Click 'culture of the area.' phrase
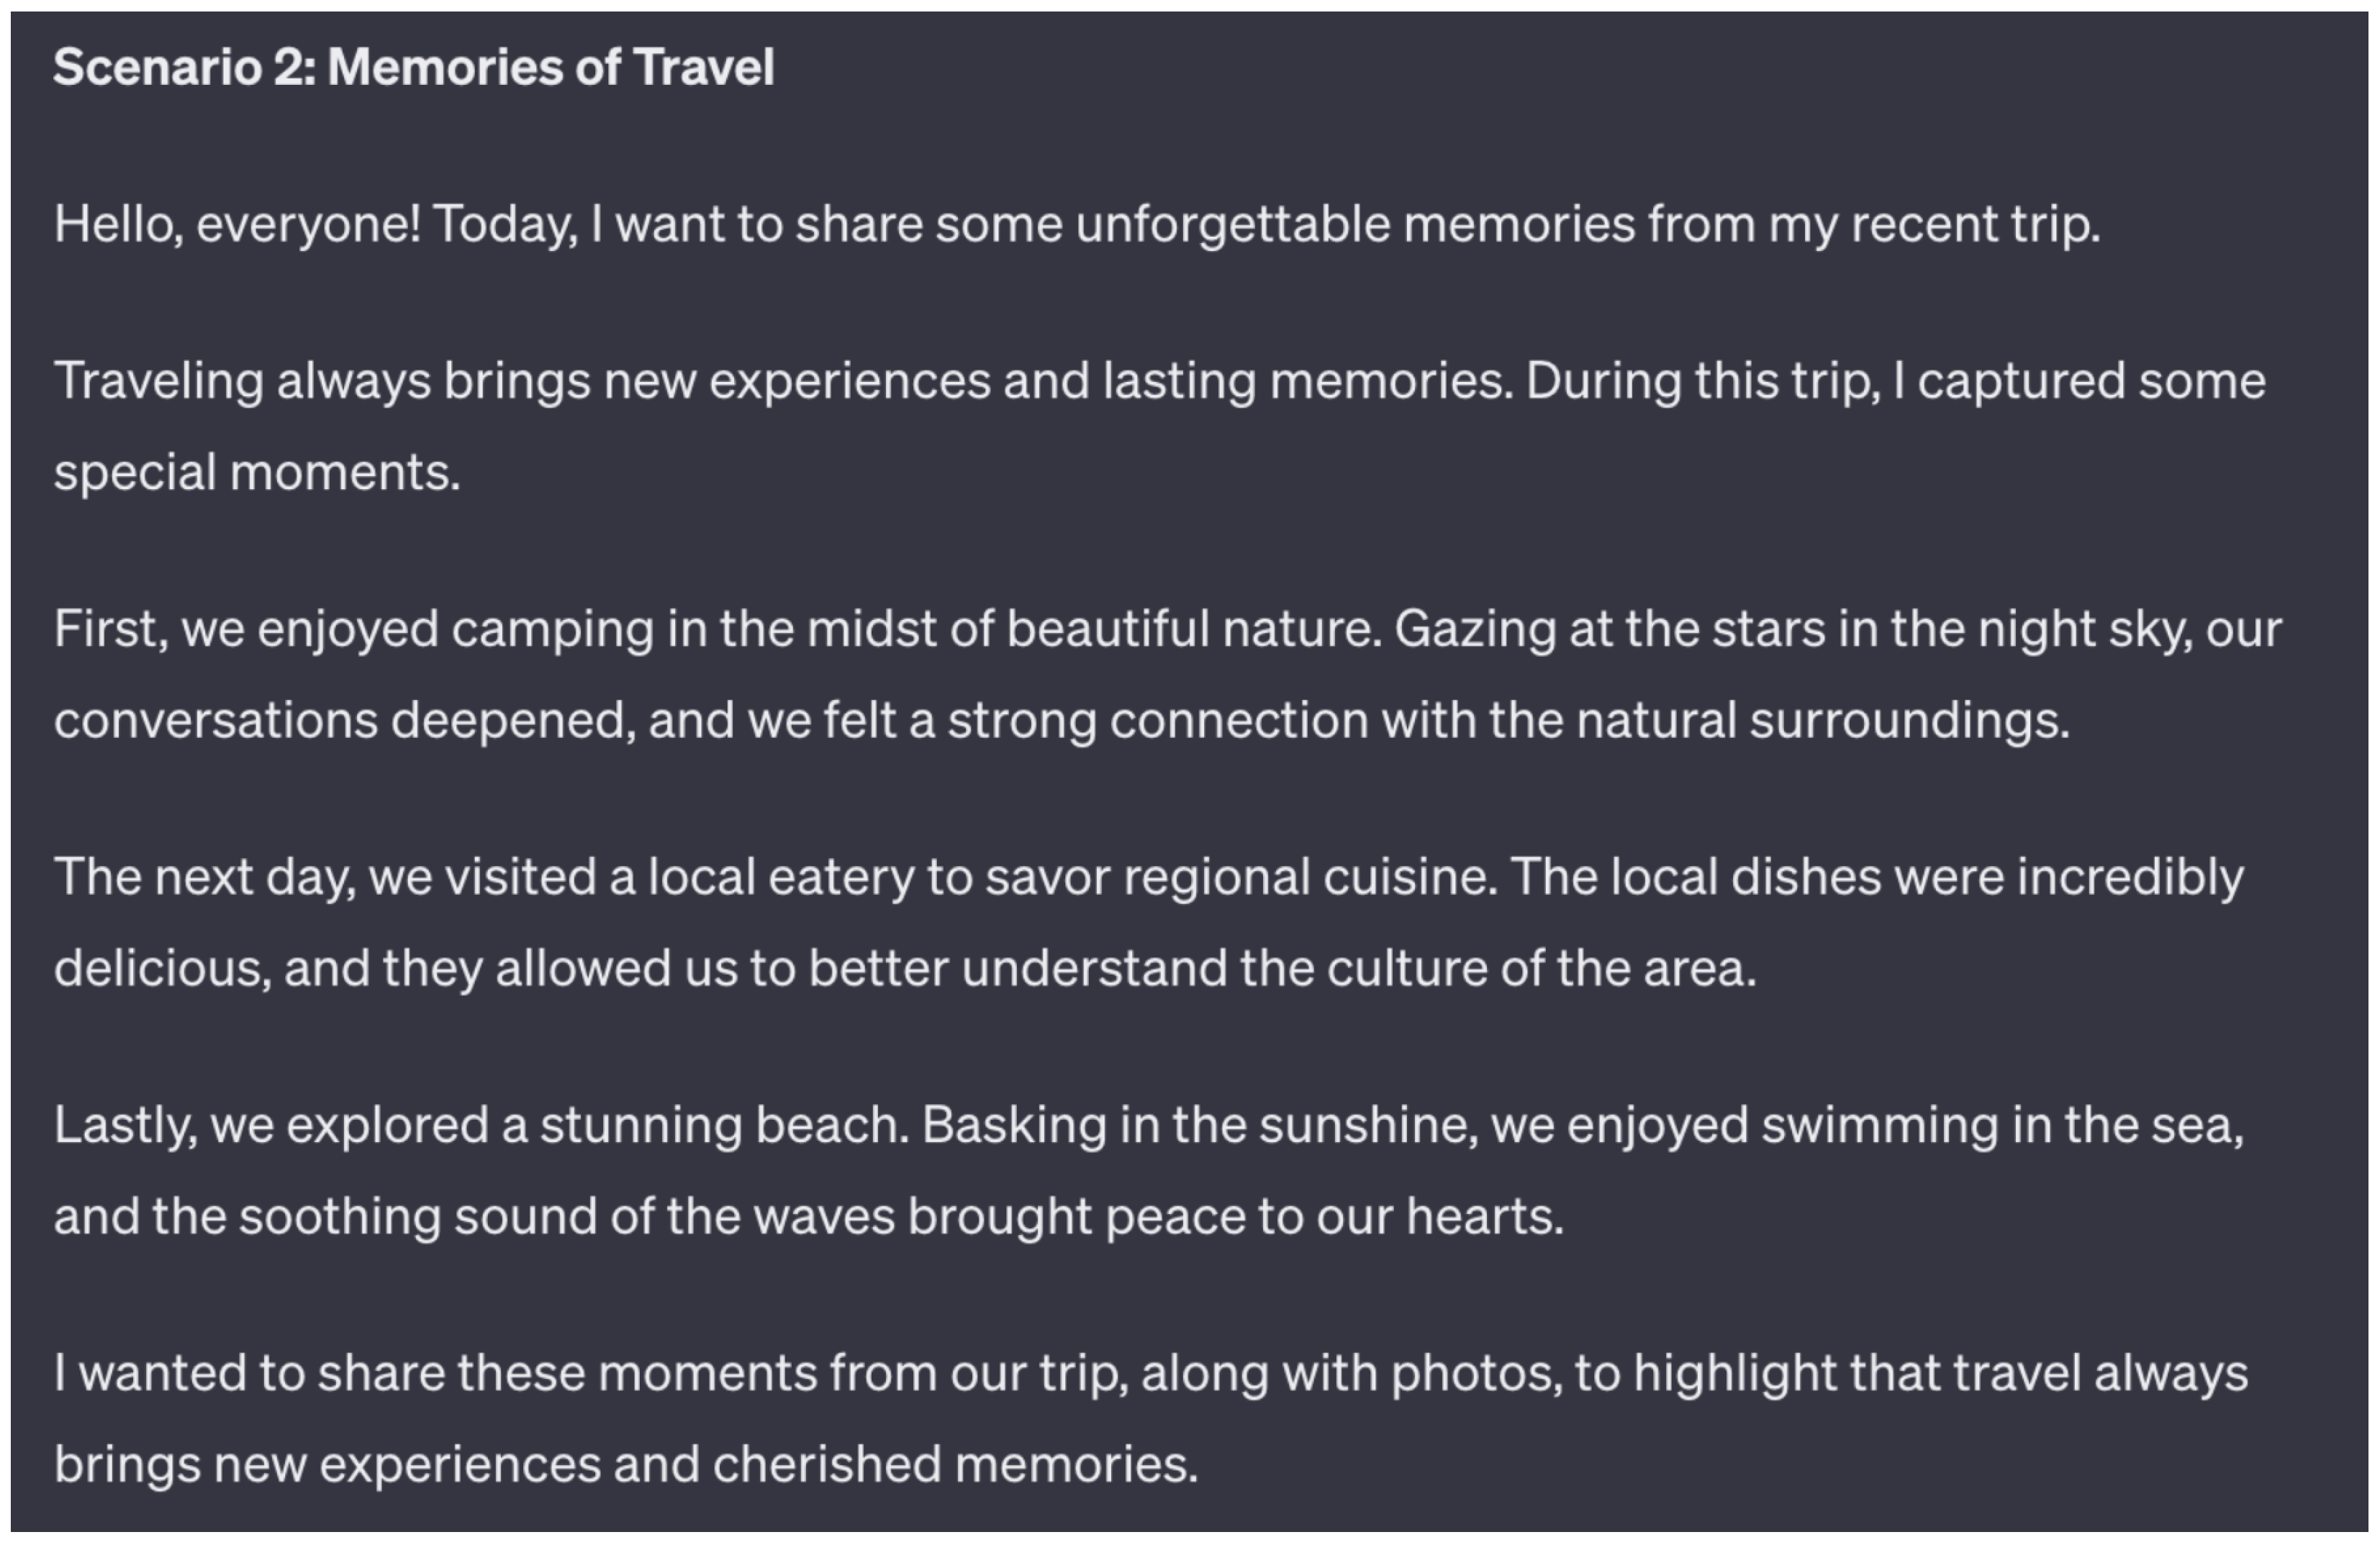Screen dimensions: 2380x1550 click(x=1541, y=967)
